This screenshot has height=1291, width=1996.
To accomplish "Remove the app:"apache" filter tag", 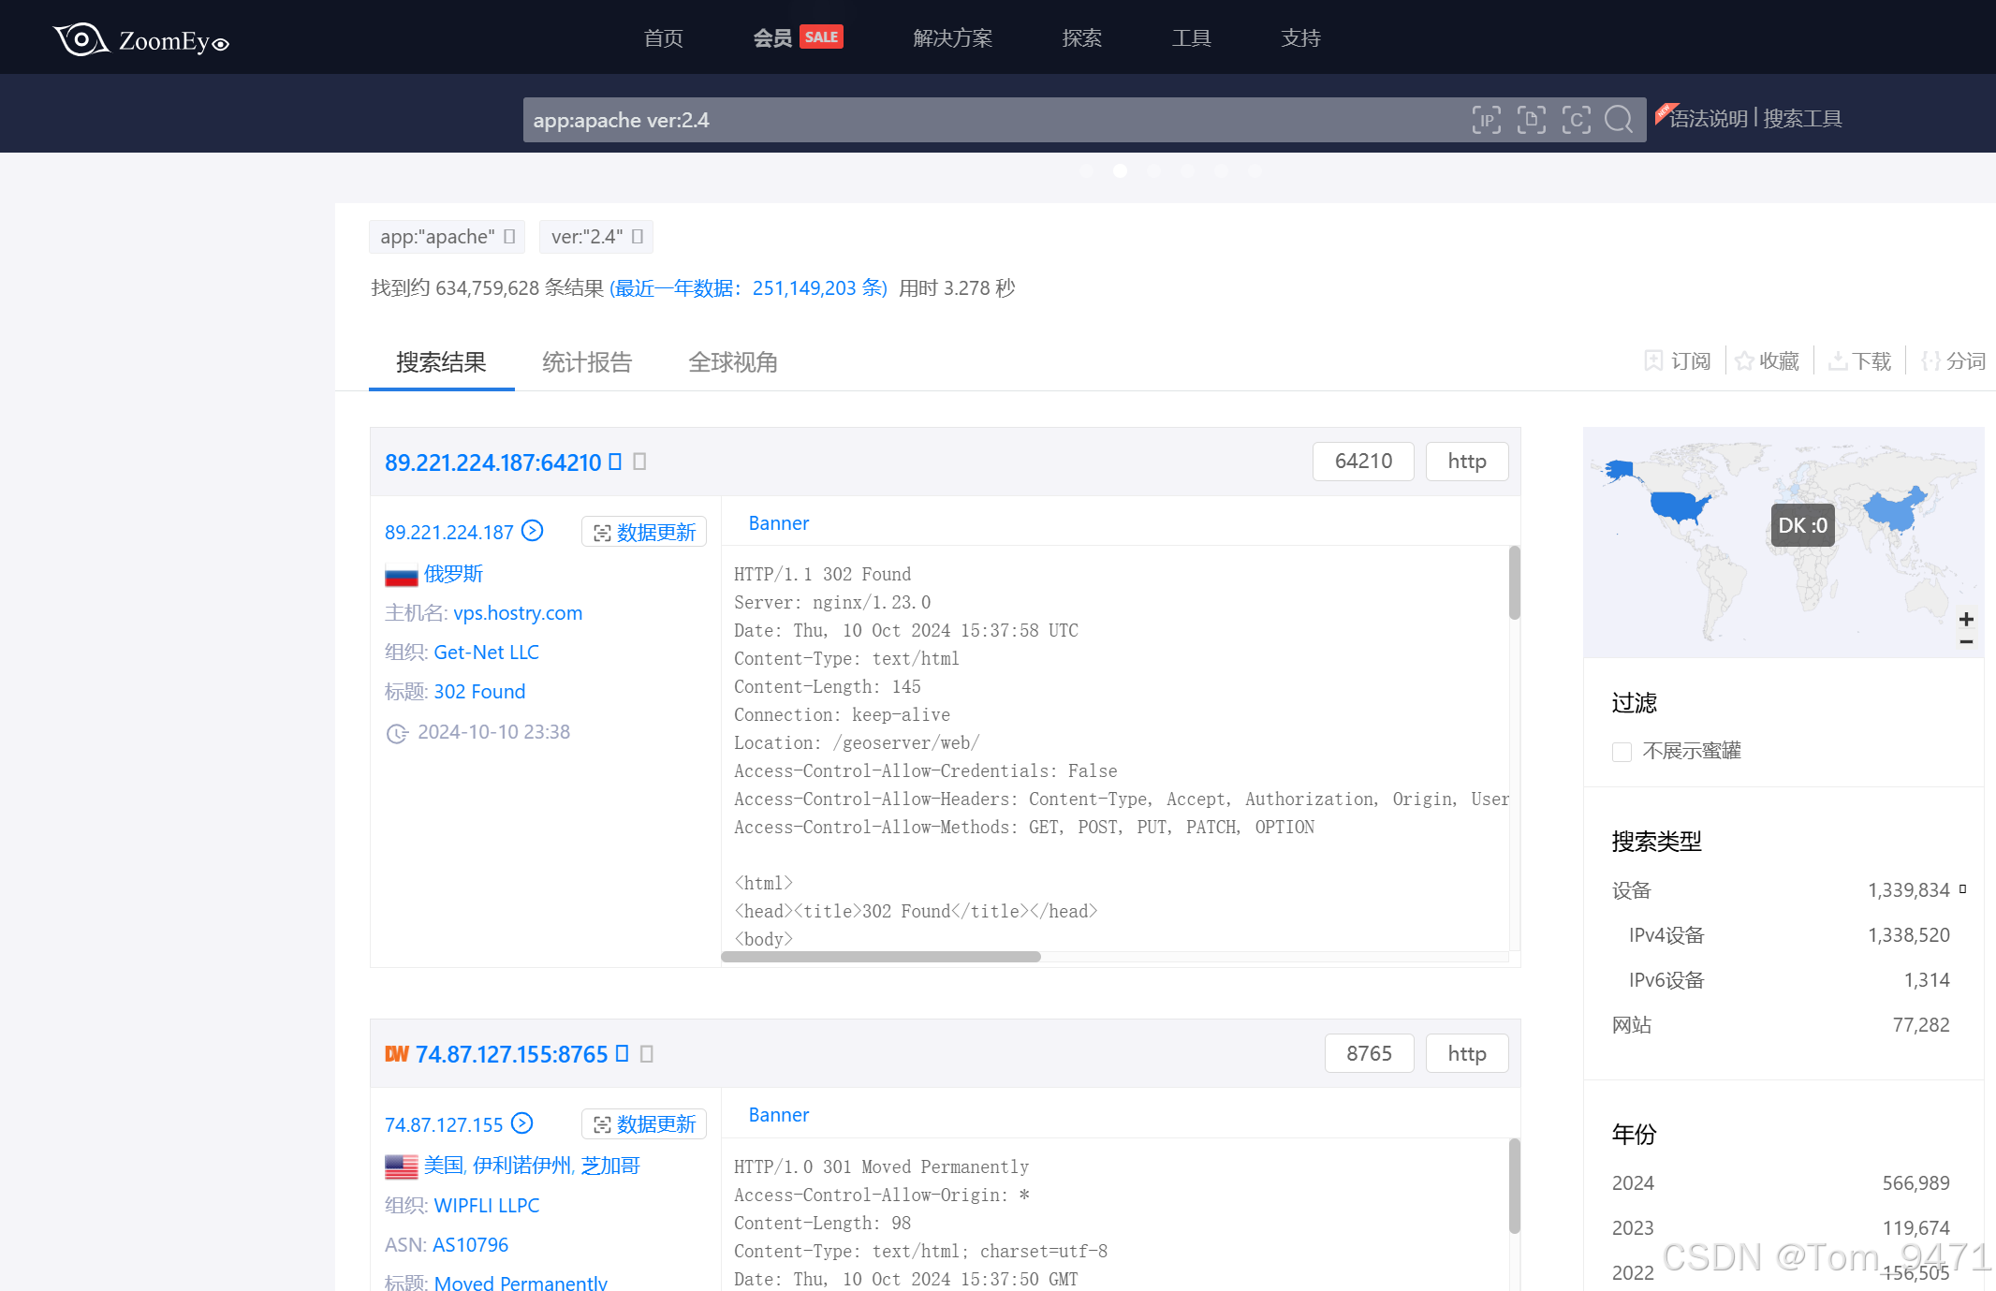I will [509, 237].
